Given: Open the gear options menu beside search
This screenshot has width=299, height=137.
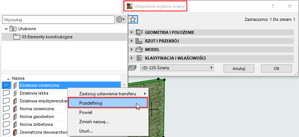Looking at the screenshot, I should click(121, 19).
